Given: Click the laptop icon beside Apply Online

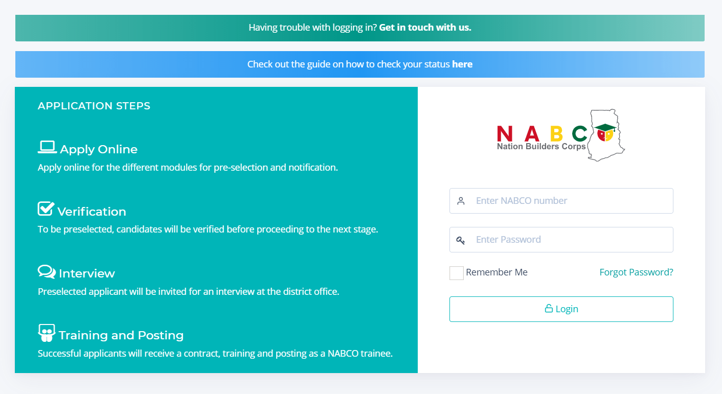Looking at the screenshot, I should pos(47,148).
